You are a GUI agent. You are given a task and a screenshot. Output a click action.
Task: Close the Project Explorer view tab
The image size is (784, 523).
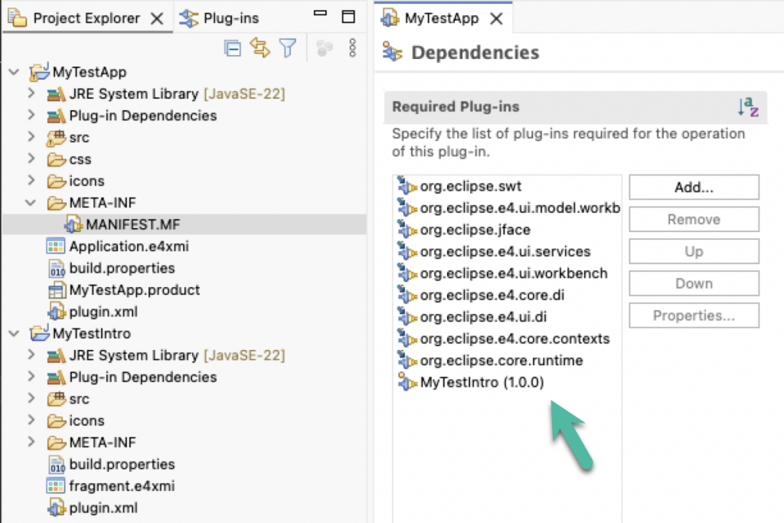click(157, 19)
